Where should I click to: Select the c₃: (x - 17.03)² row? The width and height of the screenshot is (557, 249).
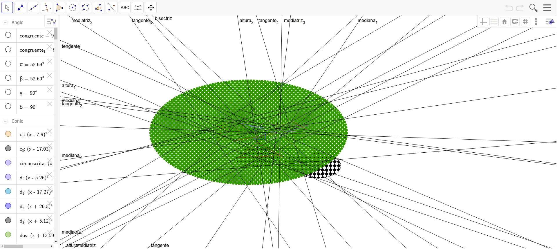point(27,149)
